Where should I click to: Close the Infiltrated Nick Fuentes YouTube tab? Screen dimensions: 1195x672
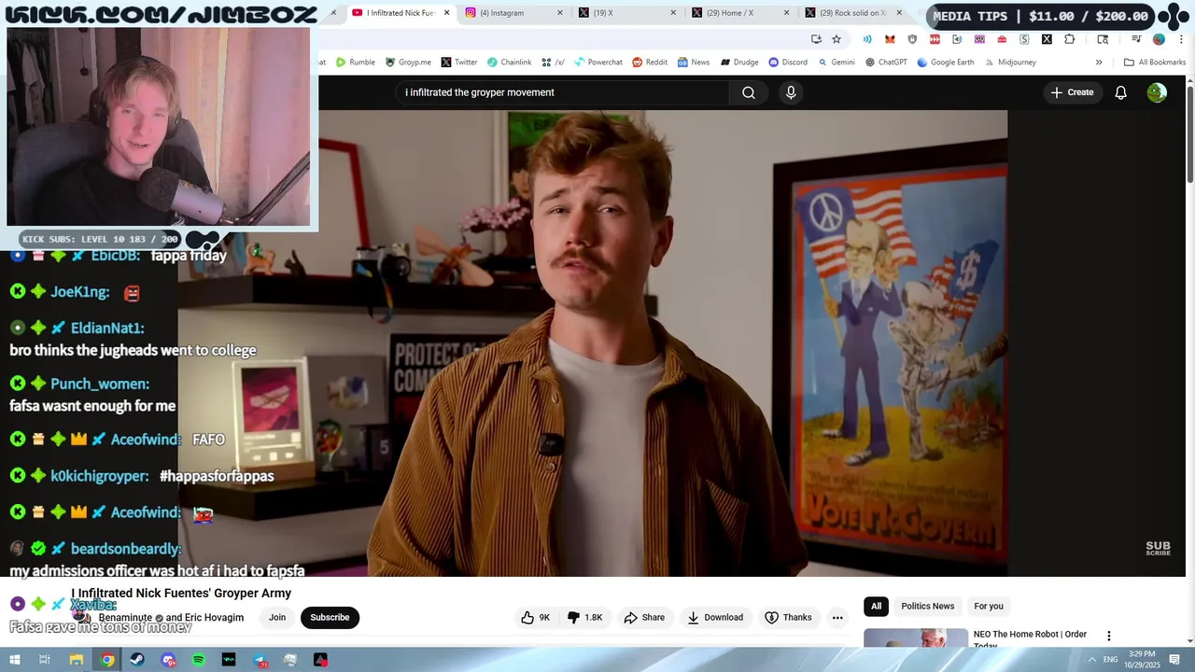[x=447, y=13]
